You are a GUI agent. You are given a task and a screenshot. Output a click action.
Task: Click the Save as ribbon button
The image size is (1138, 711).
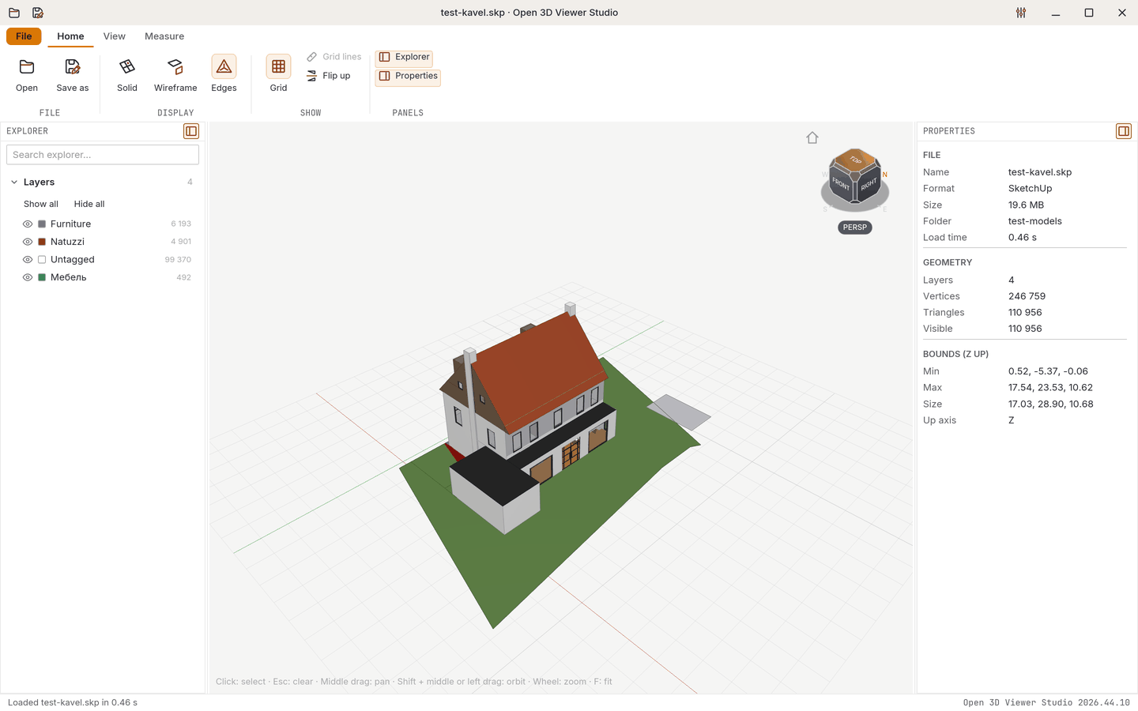coord(73,76)
